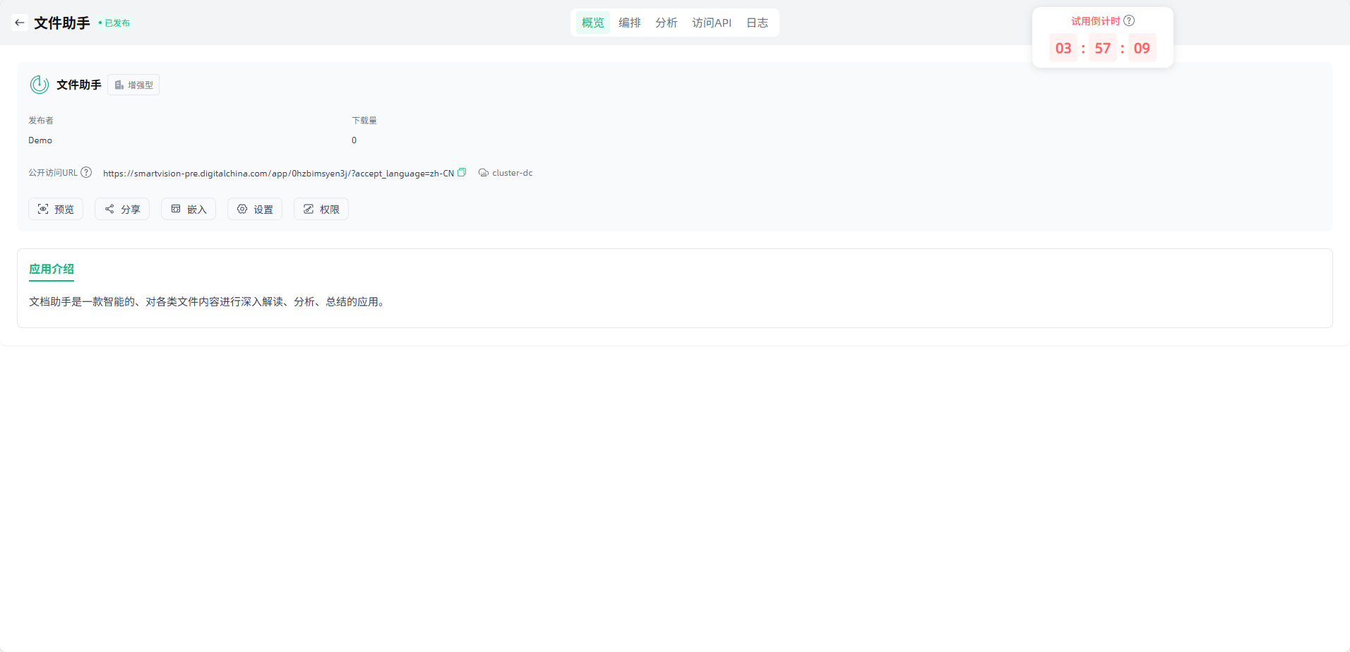Click the 文件助手 app logo icon
Screen dimensions: 1350x652
tap(40, 85)
